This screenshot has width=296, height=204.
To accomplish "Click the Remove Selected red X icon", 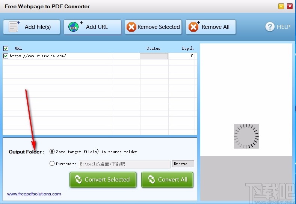I will (131, 27).
